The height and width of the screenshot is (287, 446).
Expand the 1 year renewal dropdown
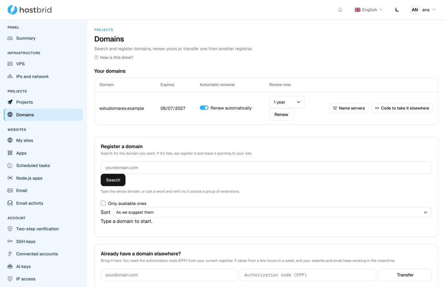[287, 102]
